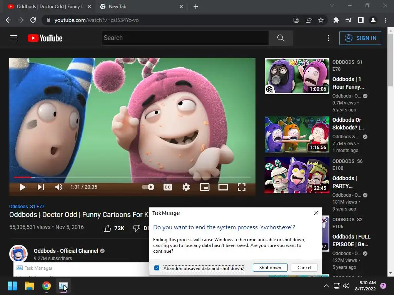Toggle autoplay switch in player
This screenshot has width=394, height=295.
click(148, 187)
